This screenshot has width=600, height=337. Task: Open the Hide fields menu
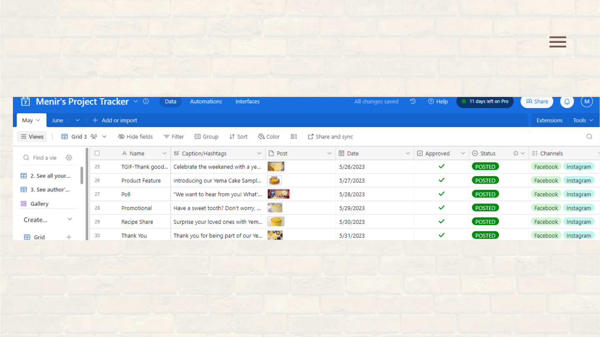coord(135,136)
